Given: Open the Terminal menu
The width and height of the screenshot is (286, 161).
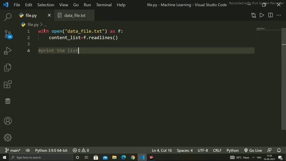Looking at the screenshot, I should pos(104,5).
